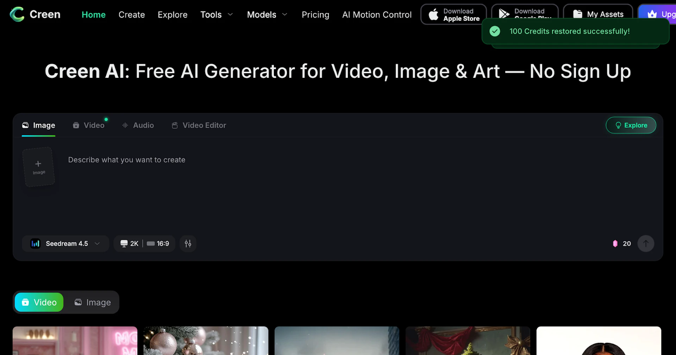Switch to the Video Editor tab
The image size is (676, 355).
tap(199, 125)
